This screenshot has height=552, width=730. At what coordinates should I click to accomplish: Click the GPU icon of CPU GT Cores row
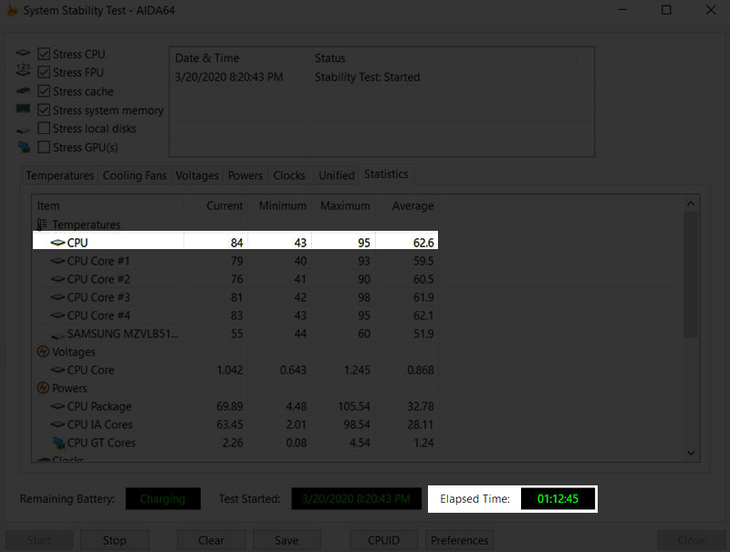[58, 443]
